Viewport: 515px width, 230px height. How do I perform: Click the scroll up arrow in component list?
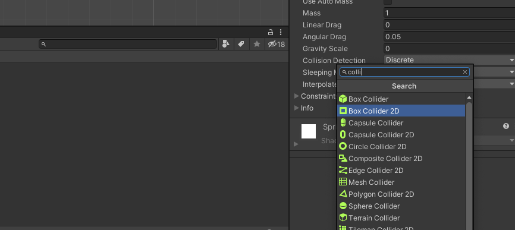coord(469,97)
